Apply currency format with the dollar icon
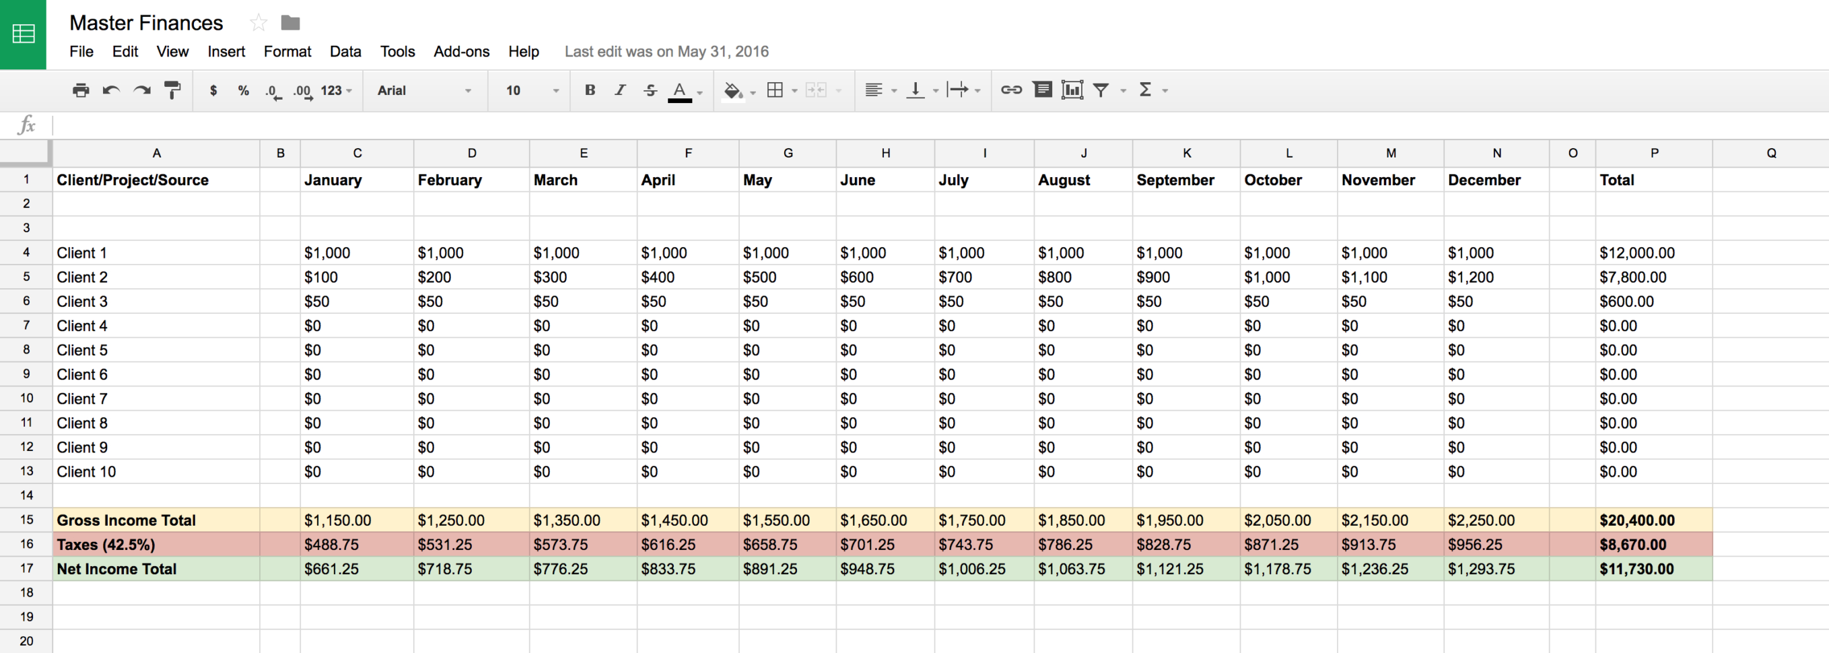The image size is (1829, 653). tap(212, 90)
